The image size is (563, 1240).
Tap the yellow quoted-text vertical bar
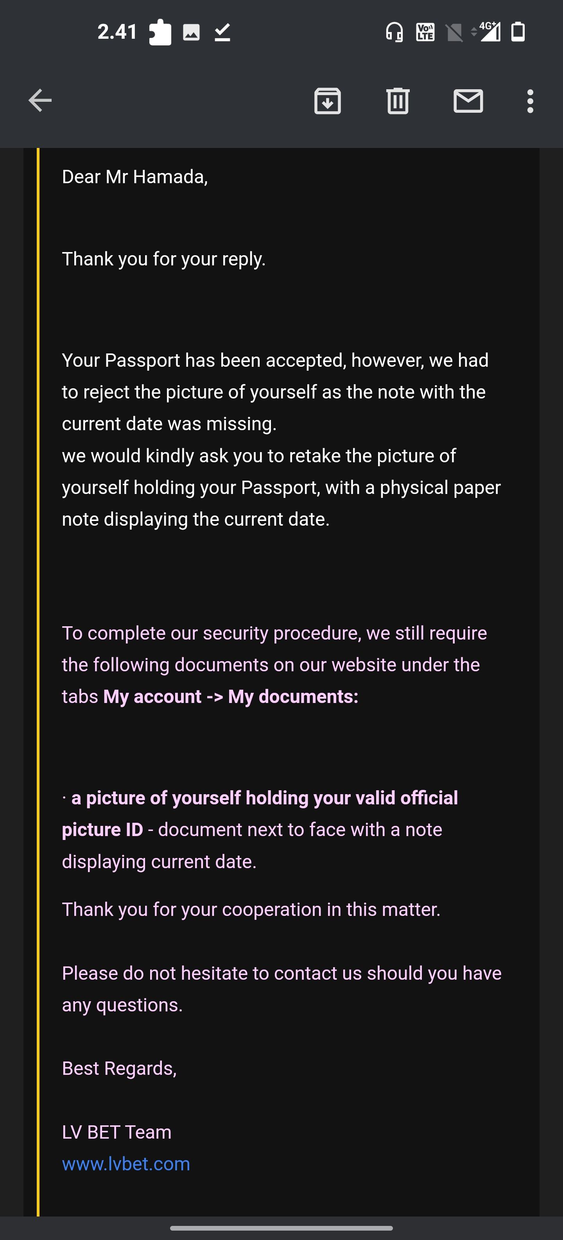pos(38,674)
